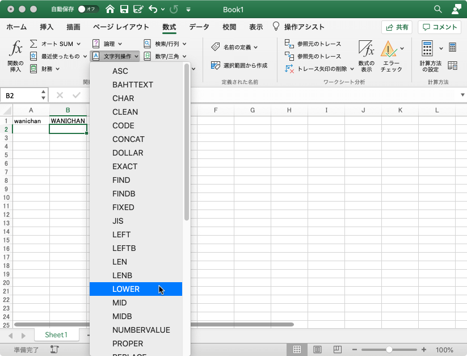Switch to page break preview icon
The height and width of the screenshot is (356, 467).
click(x=338, y=349)
